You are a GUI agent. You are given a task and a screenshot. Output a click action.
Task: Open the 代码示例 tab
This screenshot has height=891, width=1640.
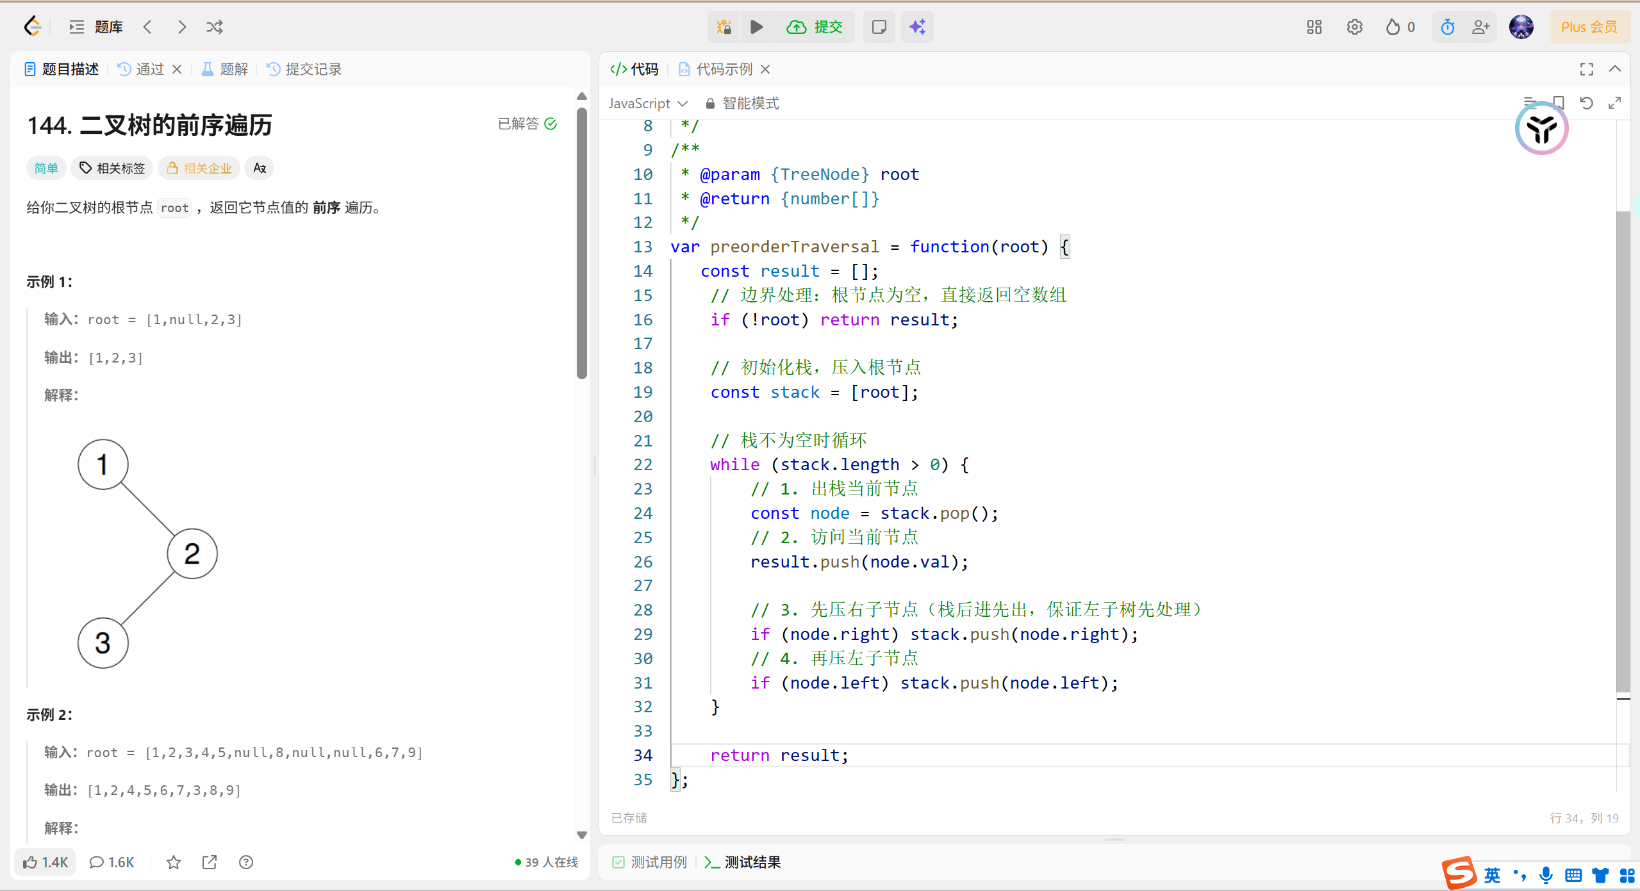[716, 69]
